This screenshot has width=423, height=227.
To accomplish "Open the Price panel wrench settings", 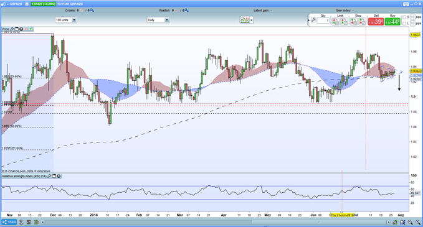I will [12, 29].
